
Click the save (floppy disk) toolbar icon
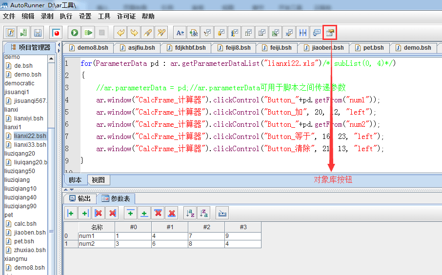pyautogui.click(x=38, y=33)
